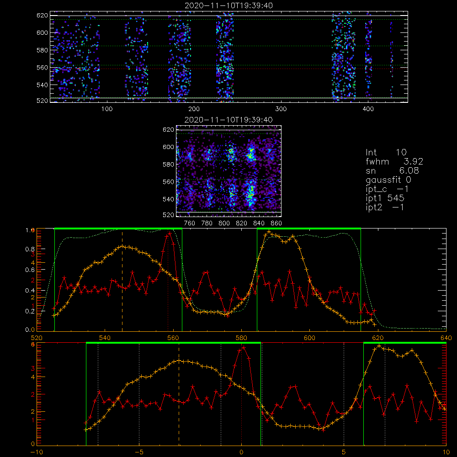Screen dimensions: 457x457
Task: Click the top spectrogram image strip
Action: tap(229, 57)
